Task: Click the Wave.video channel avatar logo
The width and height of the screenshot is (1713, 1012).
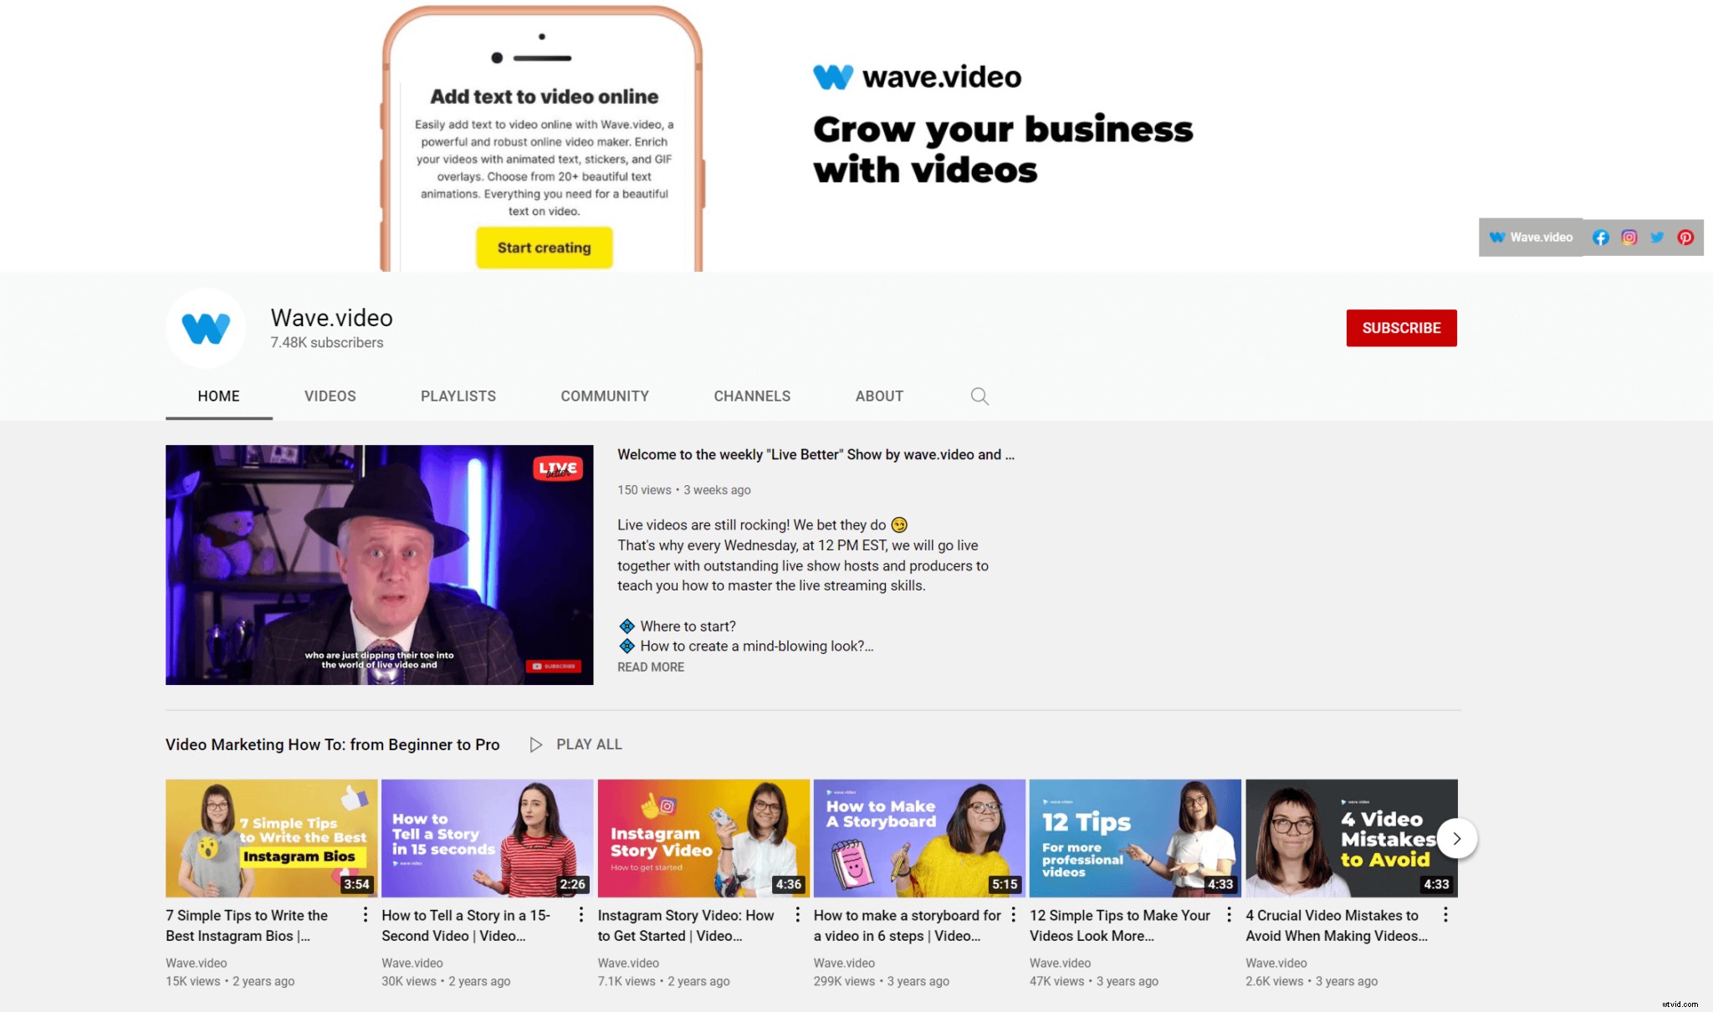Action: [x=206, y=328]
